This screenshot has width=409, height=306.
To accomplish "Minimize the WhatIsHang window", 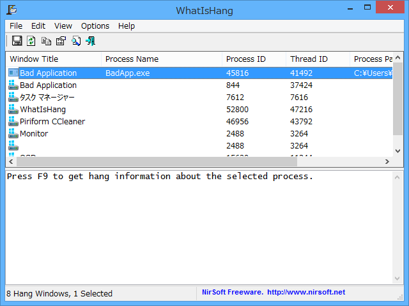I will (350, 8).
